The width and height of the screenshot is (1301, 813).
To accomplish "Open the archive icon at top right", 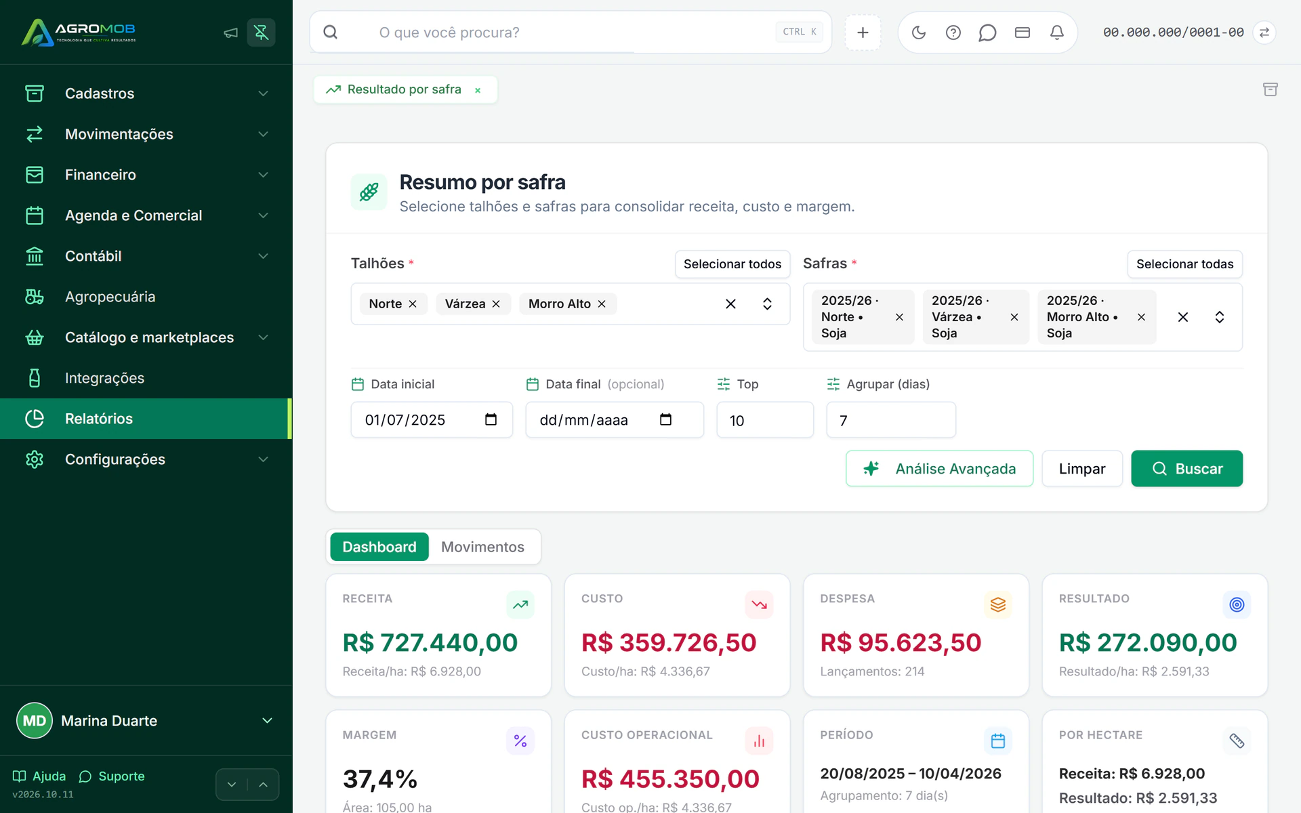I will point(1270,89).
